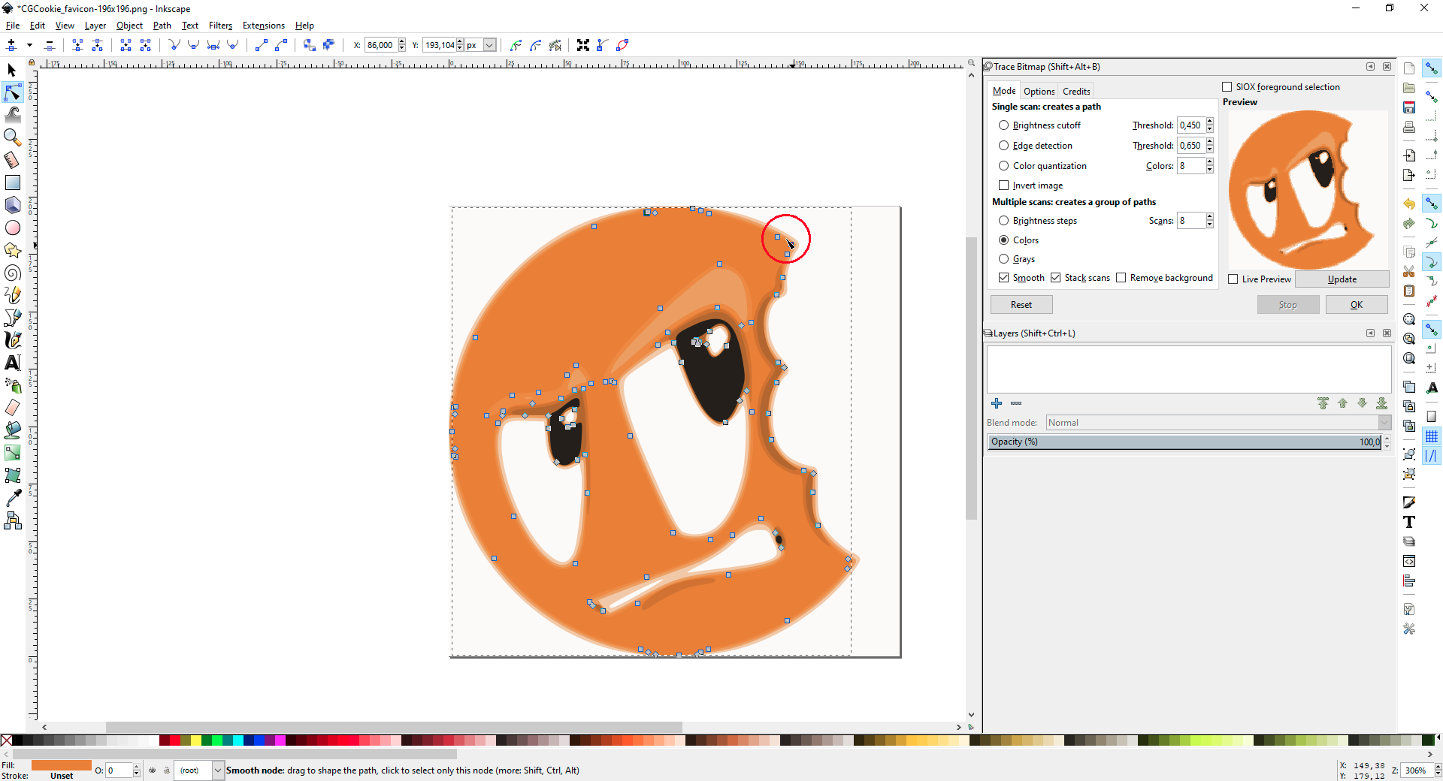Convert selected object to path
The height and width of the screenshot is (781, 1443).
[x=309, y=45]
